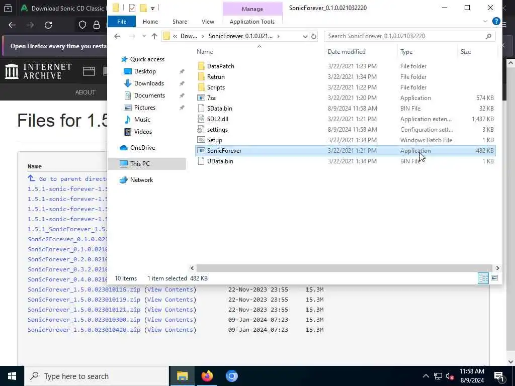Select the settings configuration file icon
Screen dimensions: 515x386
[x=201, y=129]
